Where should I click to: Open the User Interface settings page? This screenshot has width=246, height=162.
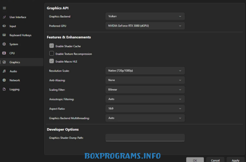point(22,17)
